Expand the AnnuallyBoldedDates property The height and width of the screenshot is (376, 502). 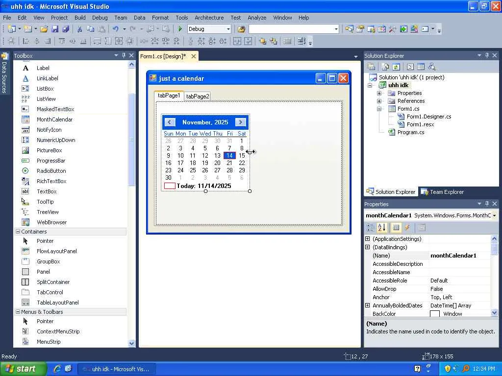coord(368,305)
